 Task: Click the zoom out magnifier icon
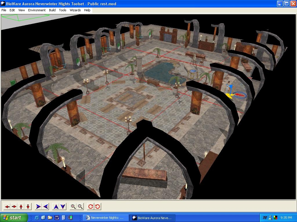80,206
